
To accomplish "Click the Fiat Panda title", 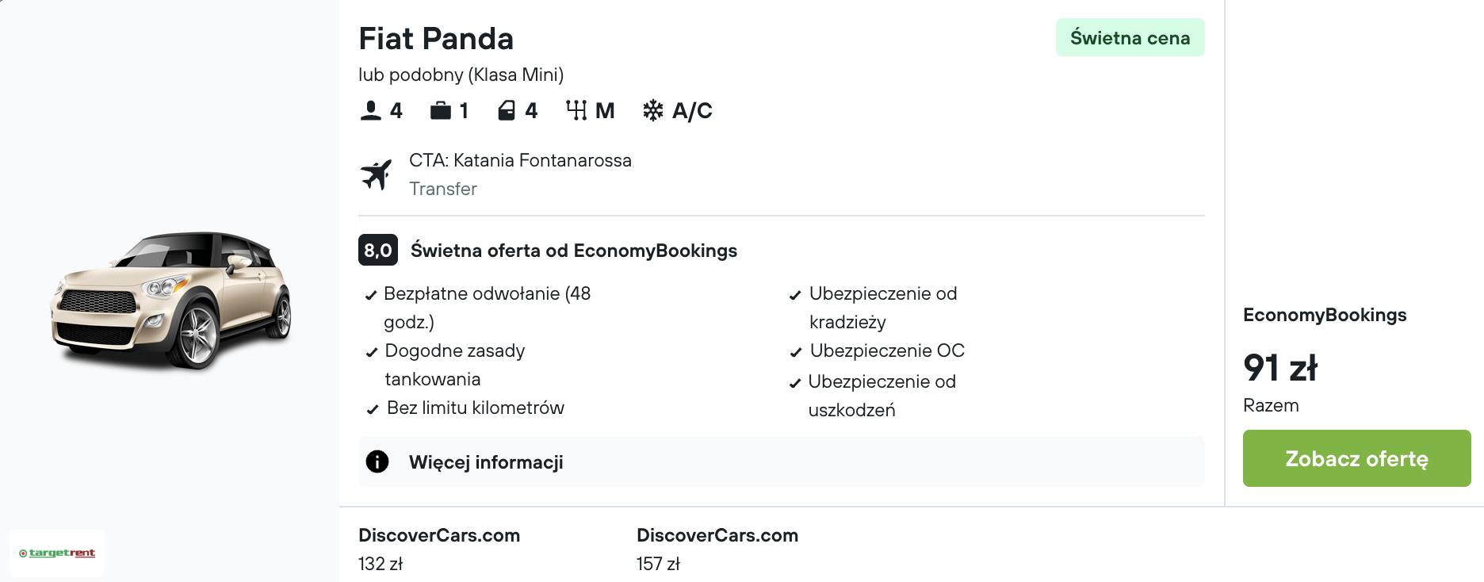I will [x=436, y=39].
